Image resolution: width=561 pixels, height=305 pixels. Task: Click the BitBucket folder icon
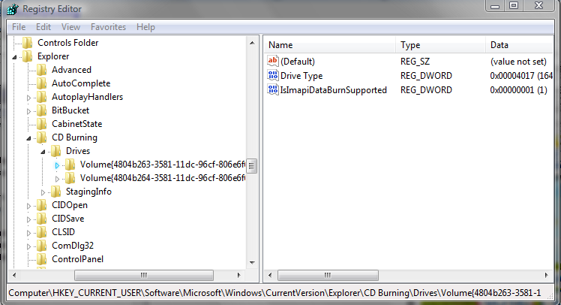click(41, 110)
